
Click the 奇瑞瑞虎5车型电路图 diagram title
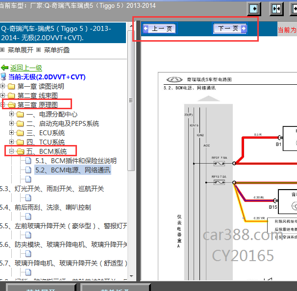tap(209, 79)
